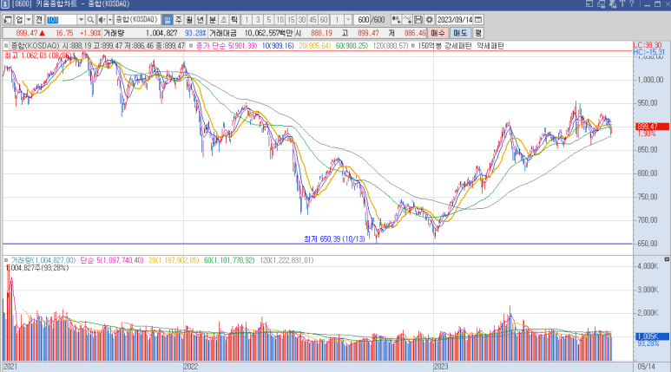Select interval 30 button
671x372 pixels.
click(302, 20)
